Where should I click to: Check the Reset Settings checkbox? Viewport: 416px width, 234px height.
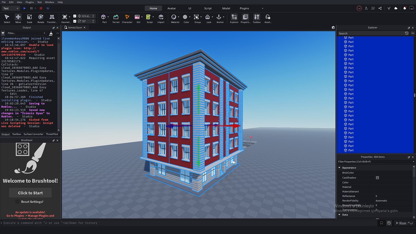pyautogui.click(x=17, y=202)
